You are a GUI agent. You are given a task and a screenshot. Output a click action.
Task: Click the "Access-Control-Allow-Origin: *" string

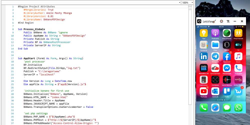point(75,123)
